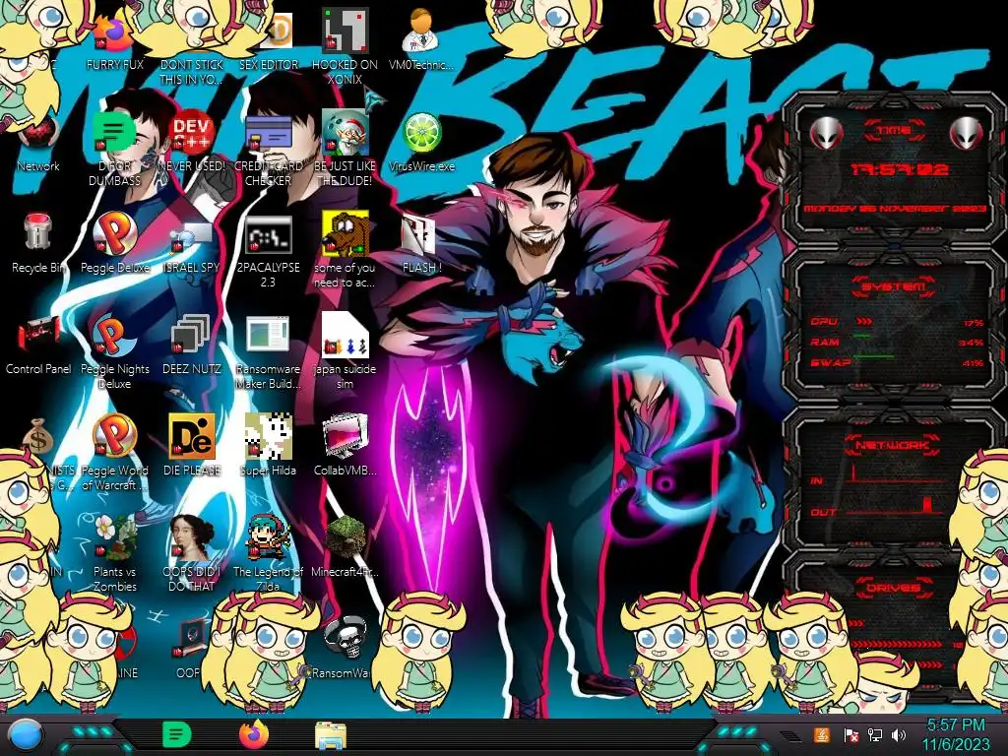Select the ISRAEL SPY desktop icon
Viewport: 1008px width, 756px height.
[x=191, y=235]
